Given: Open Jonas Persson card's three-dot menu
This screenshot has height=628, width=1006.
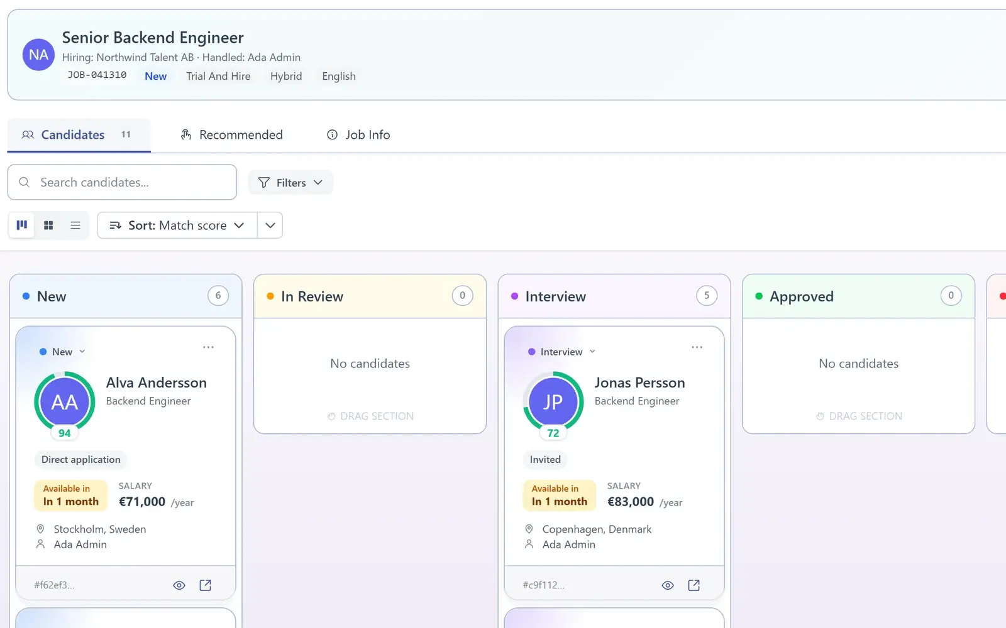Looking at the screenshot, I should click(697, 347).
